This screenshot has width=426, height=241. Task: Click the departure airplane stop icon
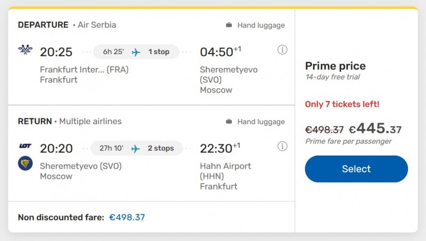click(136, 52)
